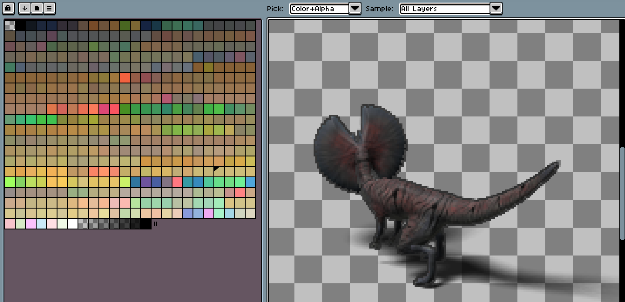The width and height of the screenshot is (625, 302).
Task: Open the palette presets button
Action: click(37, 8)
